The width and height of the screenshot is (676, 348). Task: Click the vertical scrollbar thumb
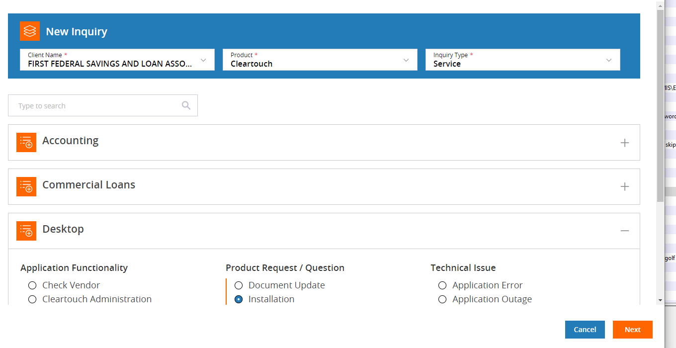click(660, 105)
